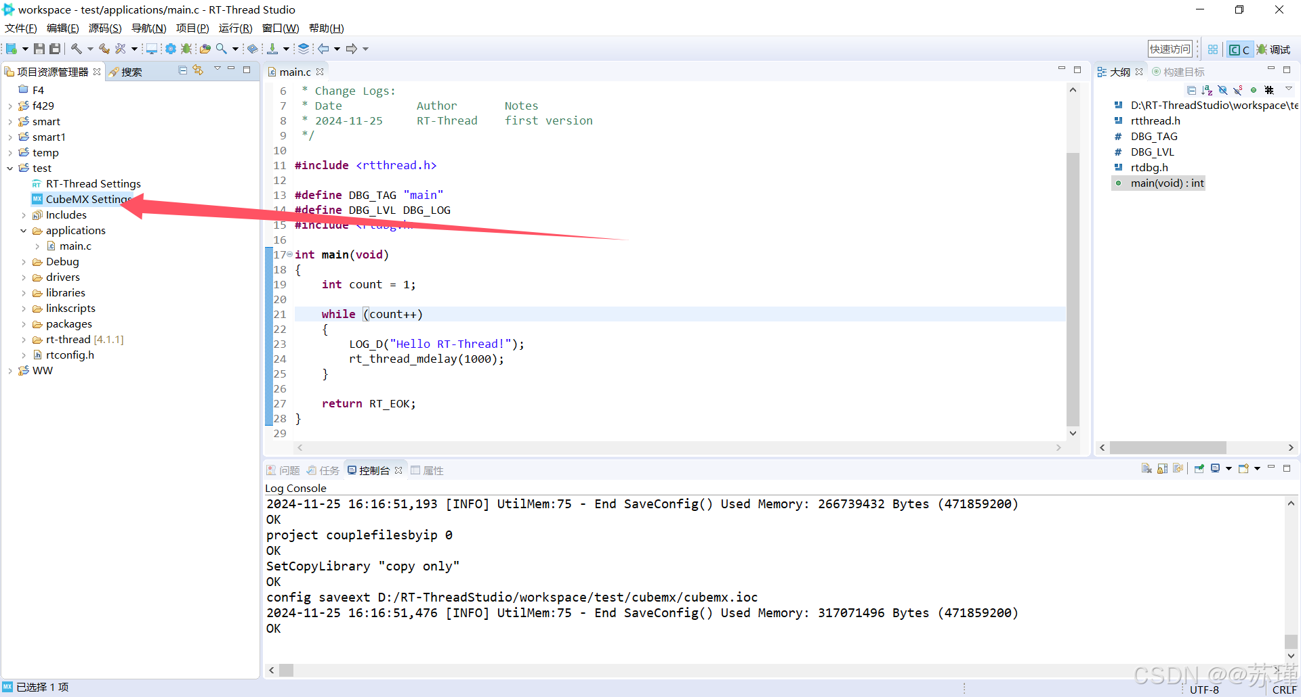The width and height of the screenshot is (1301, 697).
Task: Open the project explorer view menu triangle
Action: [218, 69]
